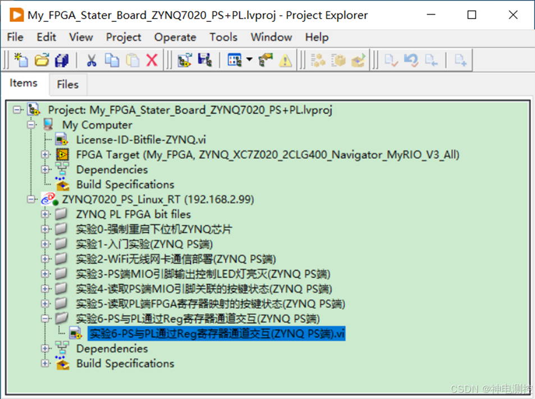Switch to the Items tab
This screenshot has height=399, width=535.
(24, 83)
